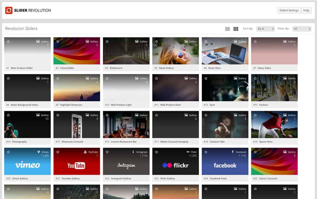The height and width of the screenshot is (199, 317).
Task: Open the Youtube Gallery thumbnail
Action: coord(77,161)
